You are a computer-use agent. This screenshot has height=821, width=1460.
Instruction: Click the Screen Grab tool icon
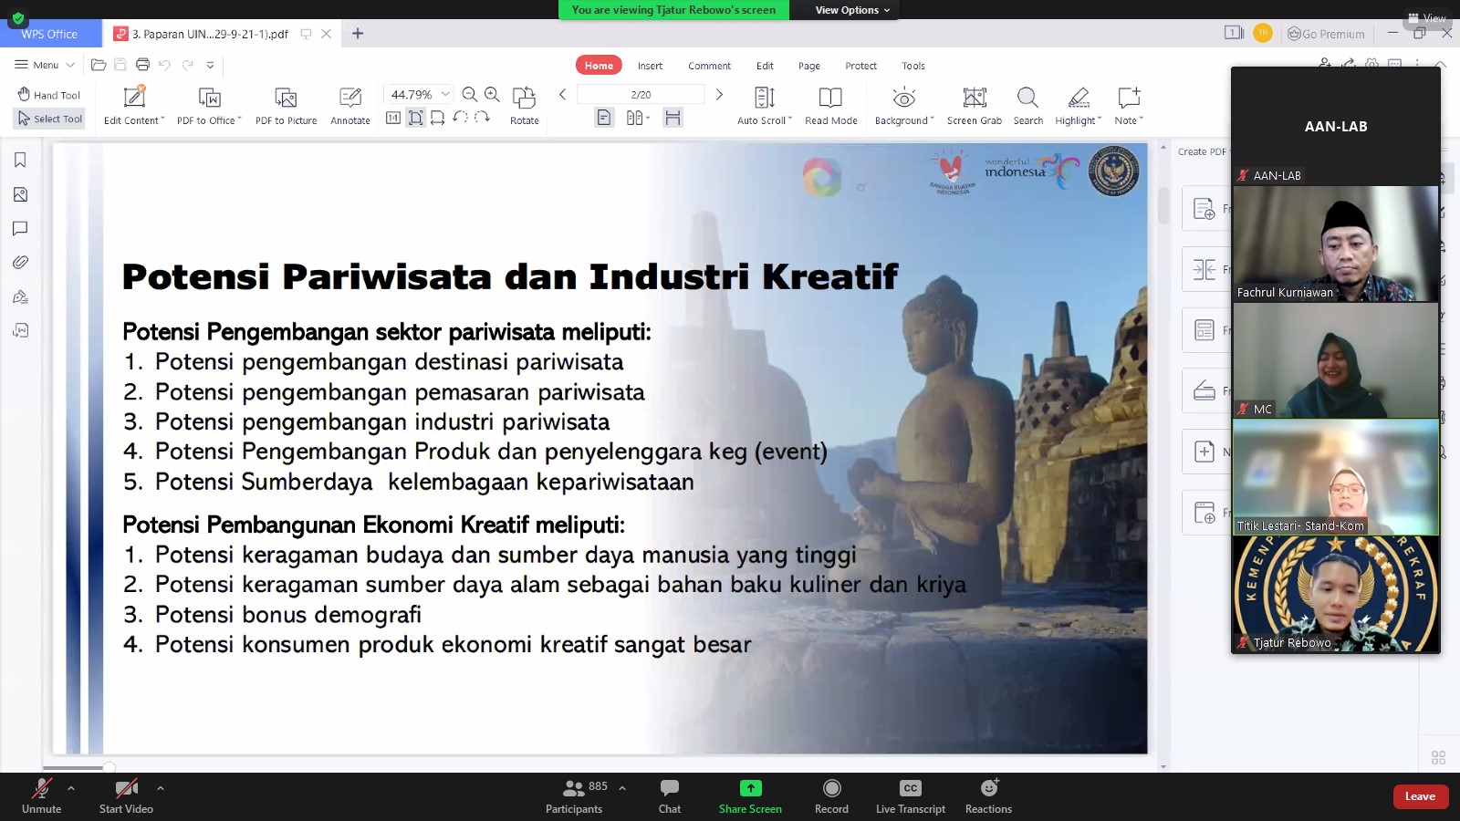(974, 99)
